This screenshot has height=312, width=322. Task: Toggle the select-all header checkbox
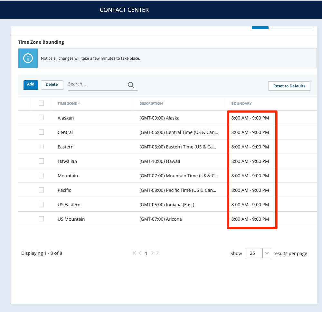tap(41, 103)
